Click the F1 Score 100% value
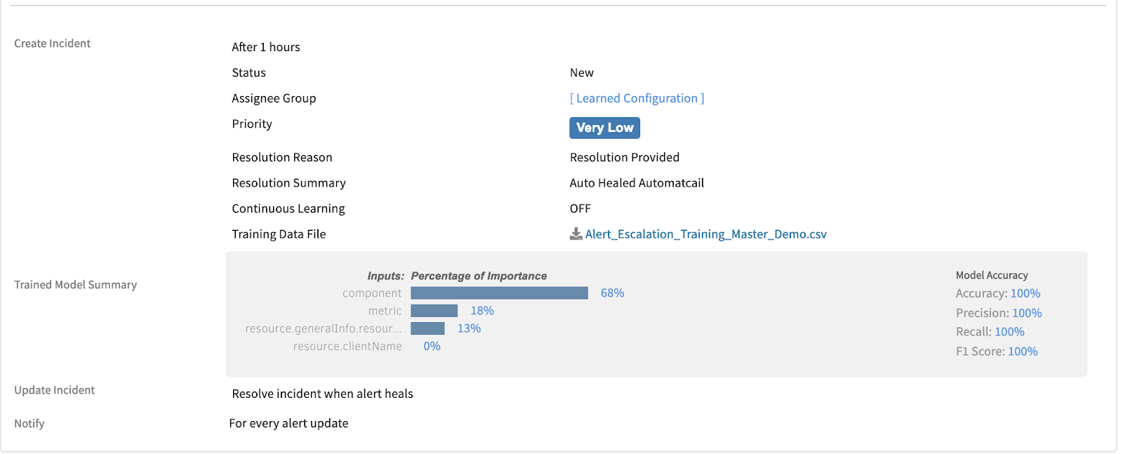Viewport: 1123px width, 454px height. point(1022,352)
